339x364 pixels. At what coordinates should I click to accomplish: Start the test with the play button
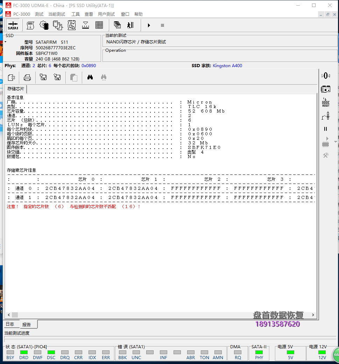tap(149, 25)
